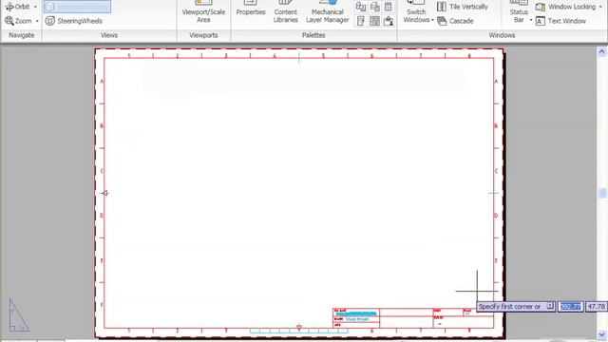This screenshot has width=608, height=342.
Task: Click the X coordinate dynamic input field
Action: point(570,307)
